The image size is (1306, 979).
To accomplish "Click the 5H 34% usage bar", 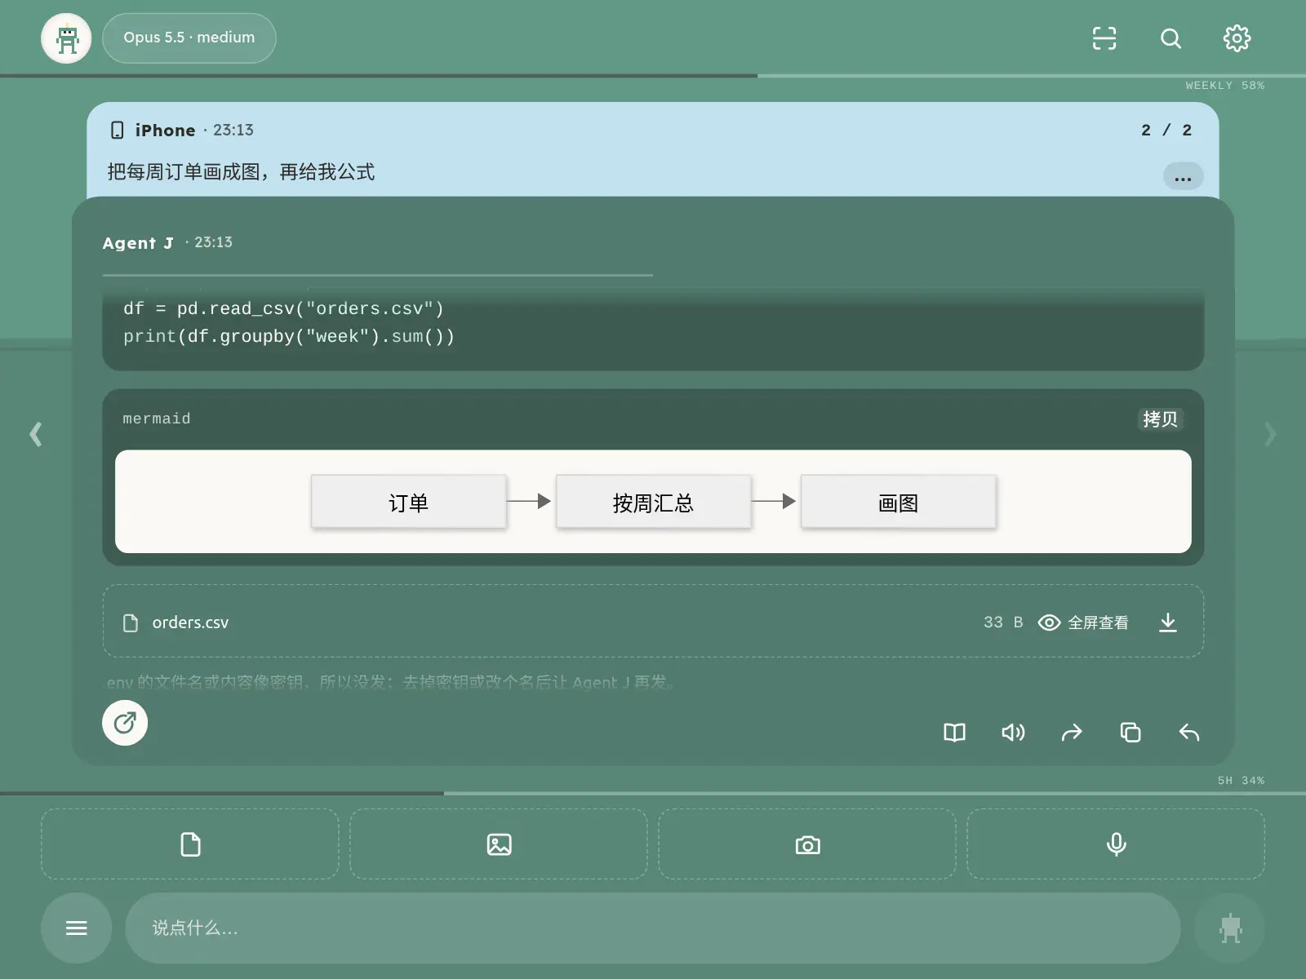I will pos(653,793).
